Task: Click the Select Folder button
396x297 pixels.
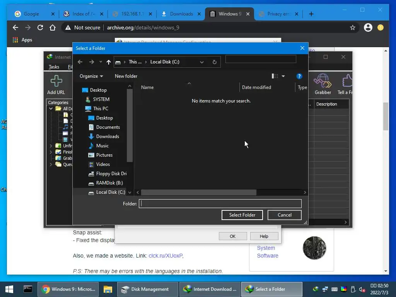Action: tap(242, 215)
